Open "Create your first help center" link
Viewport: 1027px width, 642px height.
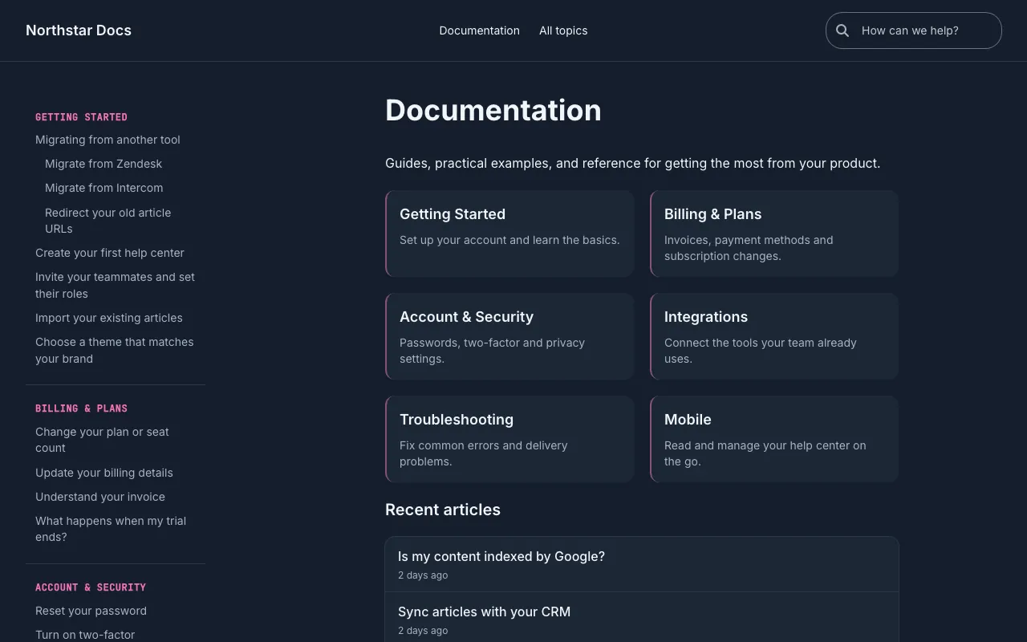tap(110, 253)
